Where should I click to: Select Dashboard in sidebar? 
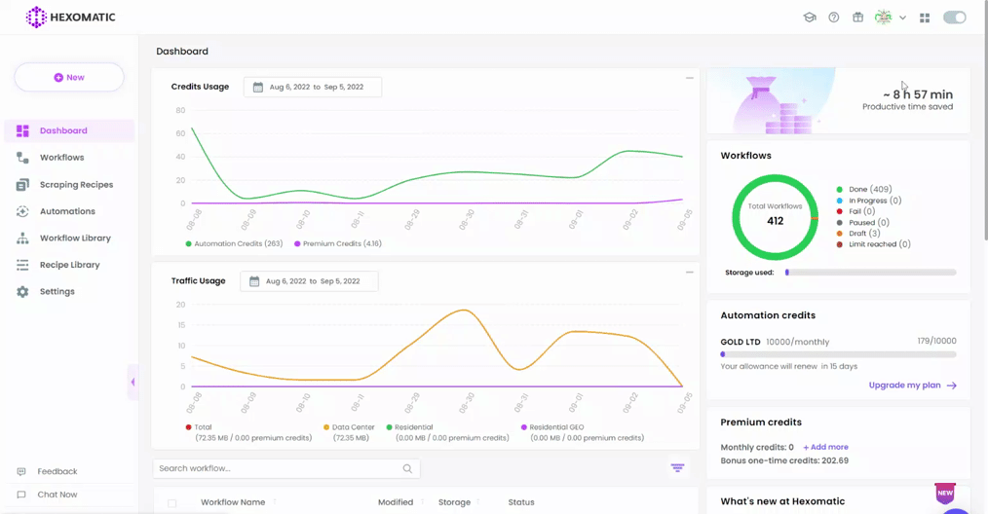[x=69, y=130]
